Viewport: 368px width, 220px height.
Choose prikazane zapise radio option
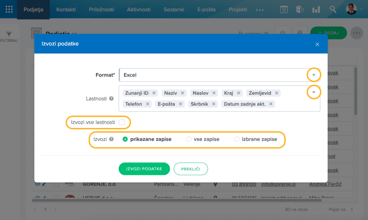click(x=125, y=139)
